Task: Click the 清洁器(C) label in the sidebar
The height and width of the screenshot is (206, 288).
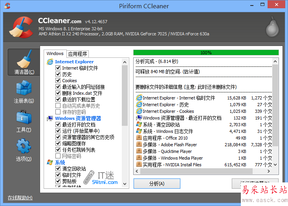Action: pyautogui.click(x=24, y=72)
